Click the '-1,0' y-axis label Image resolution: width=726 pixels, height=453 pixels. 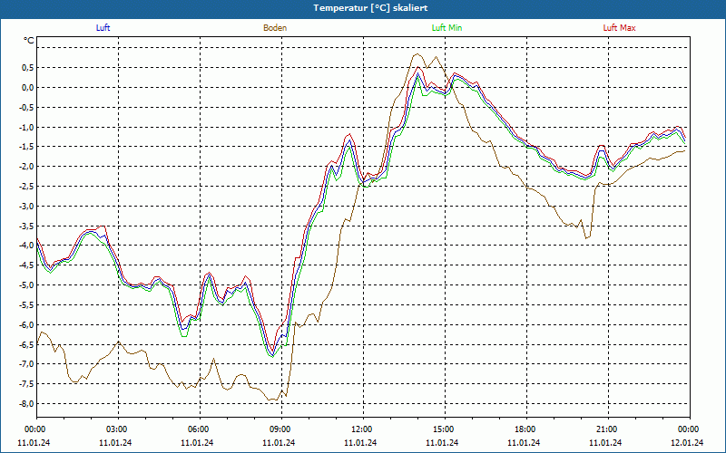click(27, 127)
